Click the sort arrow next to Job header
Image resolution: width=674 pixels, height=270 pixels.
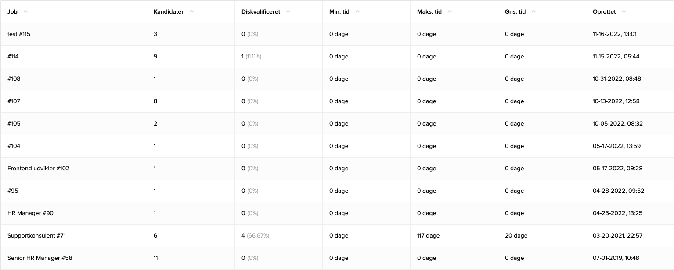point(25,11)
